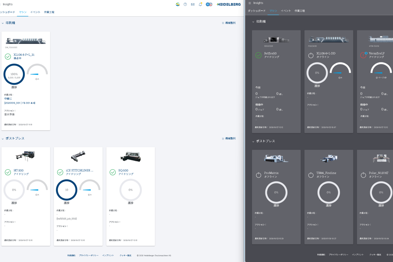Collapse the ポストプレス section in the light window
The height and width of the screenshot is (262, 393).
click(x=3, y=139)
